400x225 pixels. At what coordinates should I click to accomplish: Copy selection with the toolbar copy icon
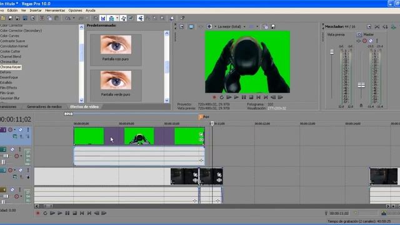pyautogui.click(x=49, y=18)
